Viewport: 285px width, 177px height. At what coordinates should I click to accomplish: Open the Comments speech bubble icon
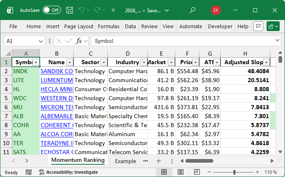(258, 26)
